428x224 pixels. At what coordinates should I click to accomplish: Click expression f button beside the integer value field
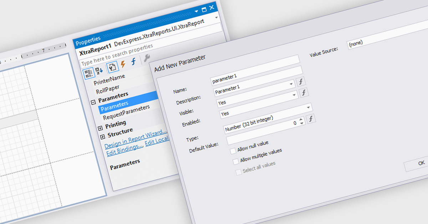click(x=311, y=119)
